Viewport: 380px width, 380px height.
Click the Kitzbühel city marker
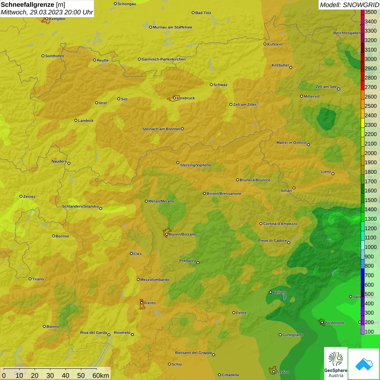coord(291,68)
